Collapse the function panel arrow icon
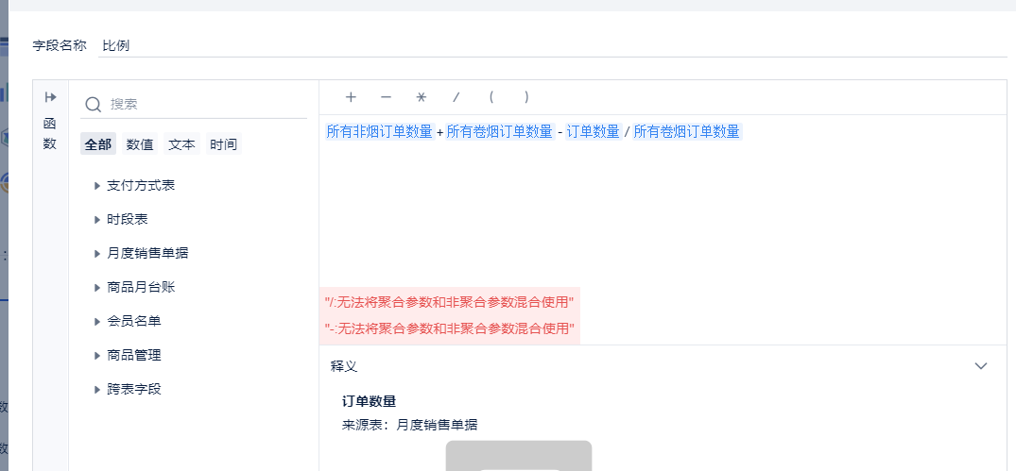This screenshot has width=1016, height=471. [x=50, y=97]
